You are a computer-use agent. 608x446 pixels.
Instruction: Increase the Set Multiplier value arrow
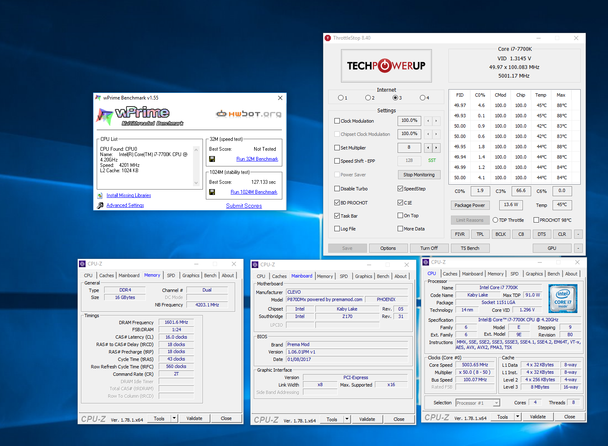pyautogui.click(x=436, y=148)
